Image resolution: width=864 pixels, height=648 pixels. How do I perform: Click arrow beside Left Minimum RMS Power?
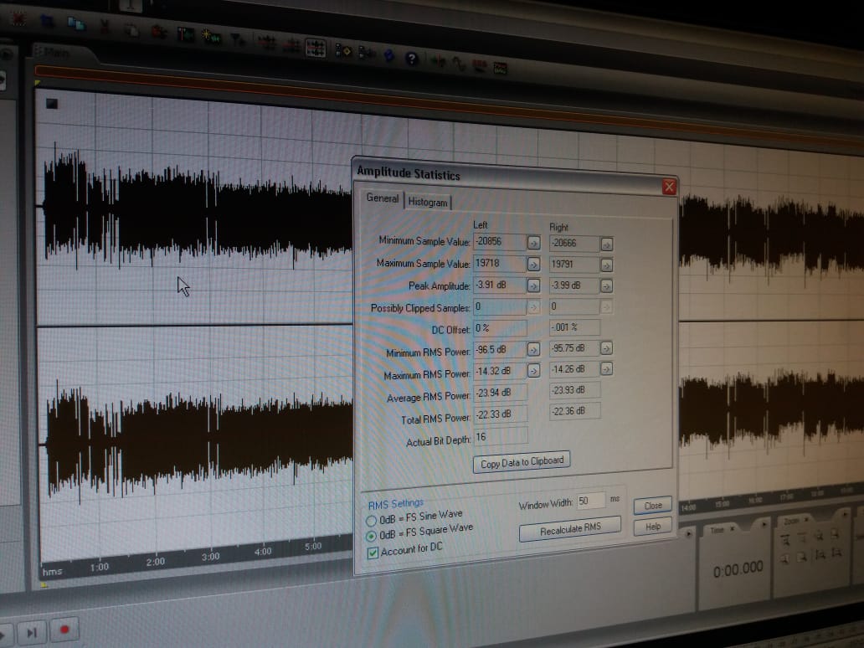click(x=533, y=349)
